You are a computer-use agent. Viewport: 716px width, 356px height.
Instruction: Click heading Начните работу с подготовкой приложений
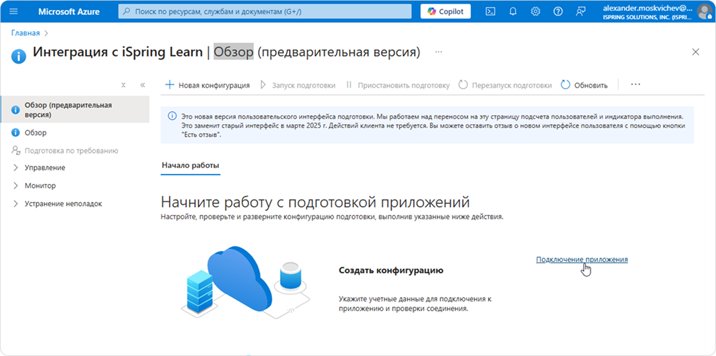point(315,202)
